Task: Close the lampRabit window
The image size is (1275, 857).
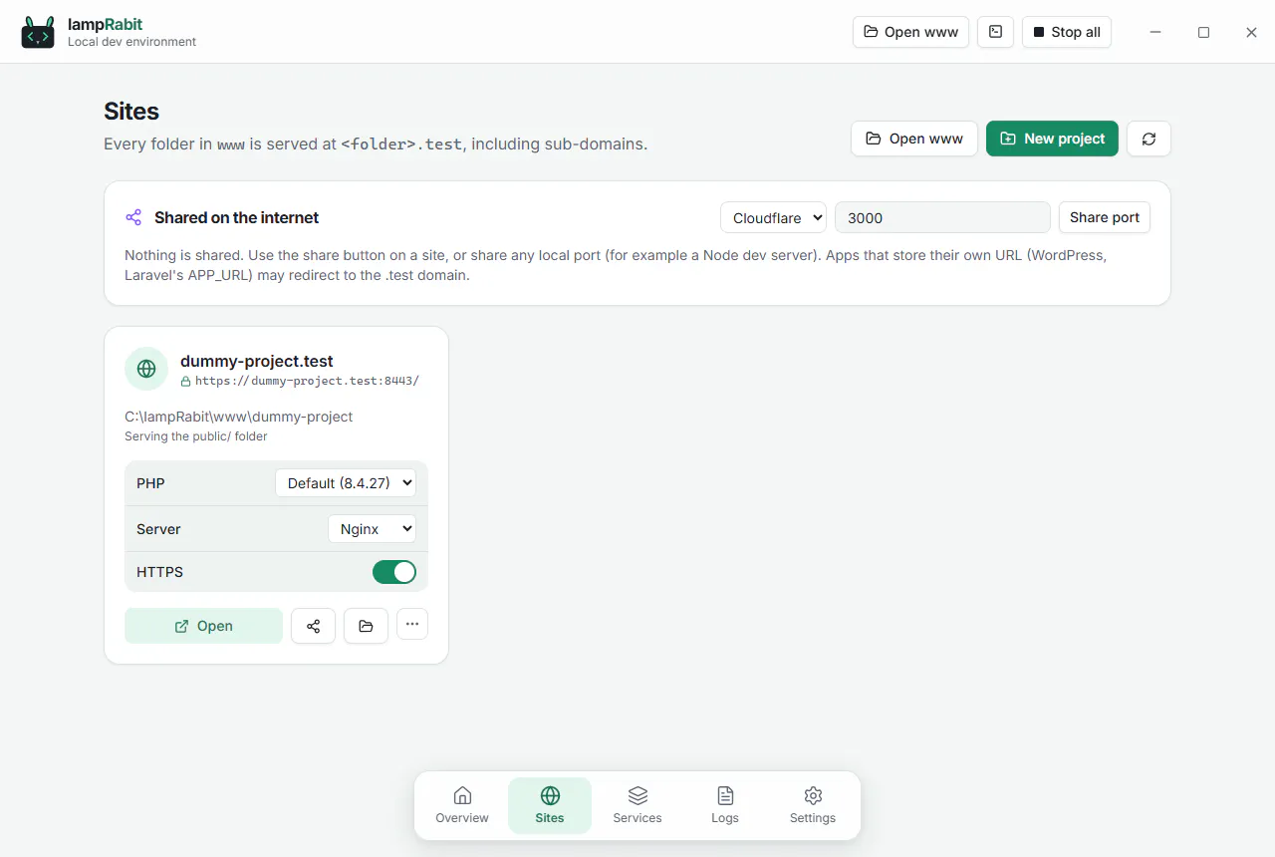Action: 1251,32
